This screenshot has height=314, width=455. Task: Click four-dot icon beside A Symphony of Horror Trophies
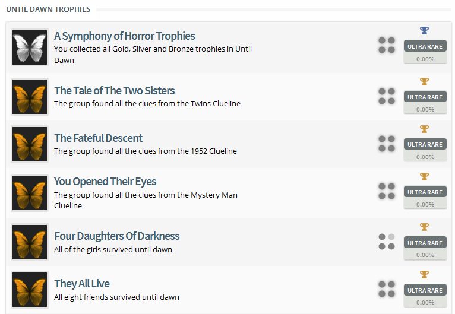pyautogui.click(x=387, y=45)
